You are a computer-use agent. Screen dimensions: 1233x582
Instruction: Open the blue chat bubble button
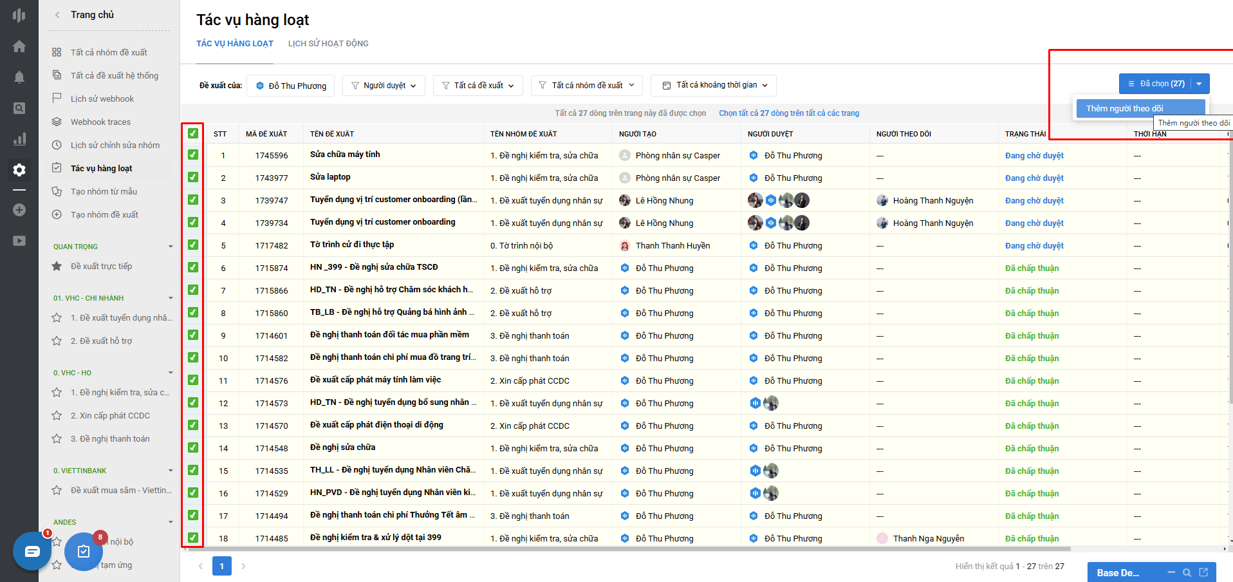coord(32,551)
